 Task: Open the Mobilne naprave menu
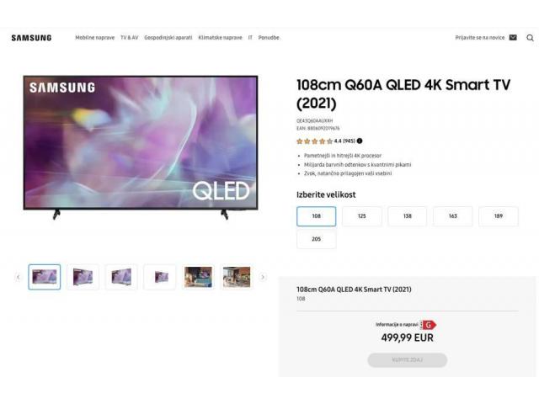pyautogui.click(x=95, y=38)
